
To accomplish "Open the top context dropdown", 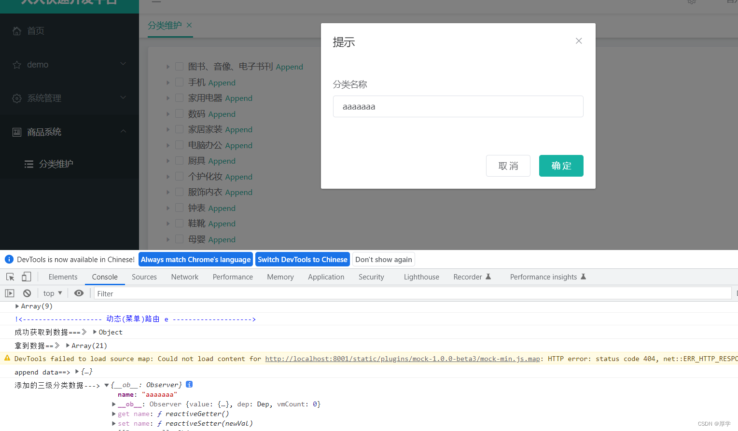I will pyautogui.click(x=53, y=293).
